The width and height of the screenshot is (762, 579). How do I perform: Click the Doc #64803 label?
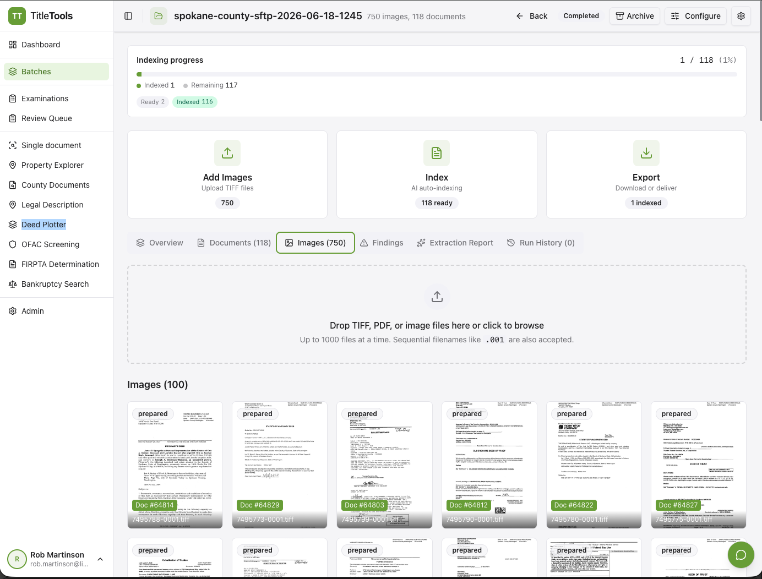coord(364,505)
